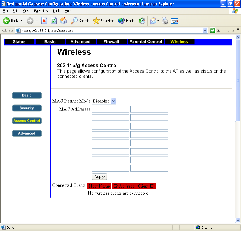Open the Mail button dropdown arrow
The height and width of the screenshot is (231, 241).
tap(158, 21)
